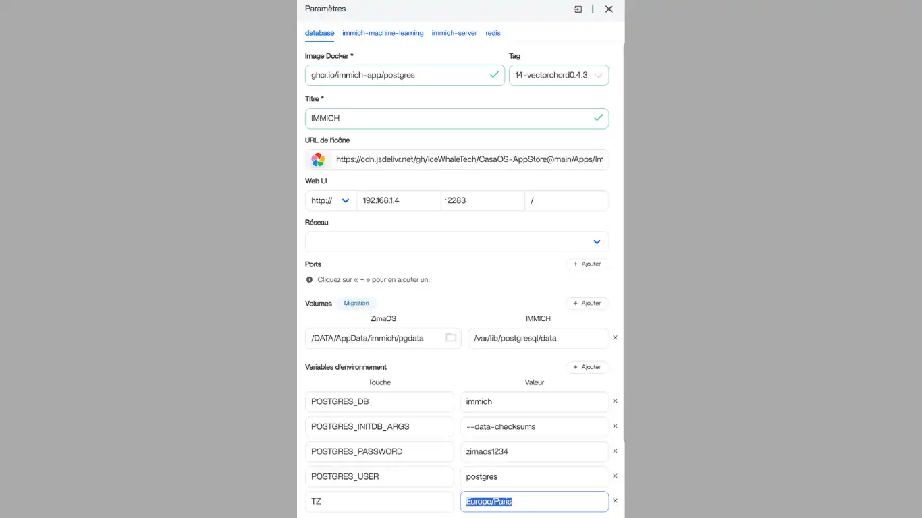Click Ajouter button for environment variables
The image size is (922, 518).
tap(587, 368)
